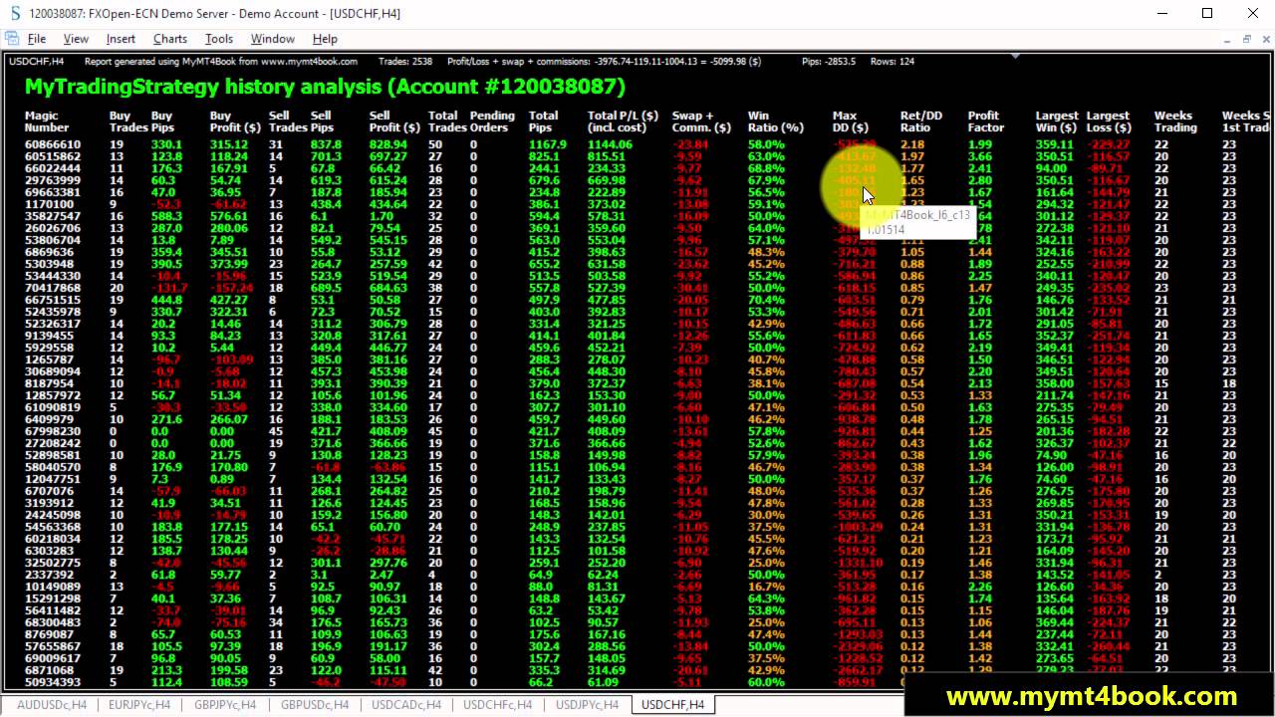Click sell profit value 828.94
This screenshot has width=1275, height=717.
(x=387, y=144)
